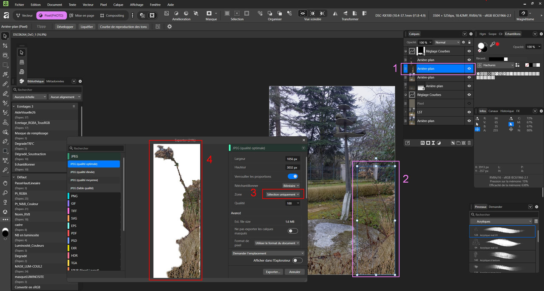Switch to the Canaux tab
The image size is (544, 291).
pos(493,111)
